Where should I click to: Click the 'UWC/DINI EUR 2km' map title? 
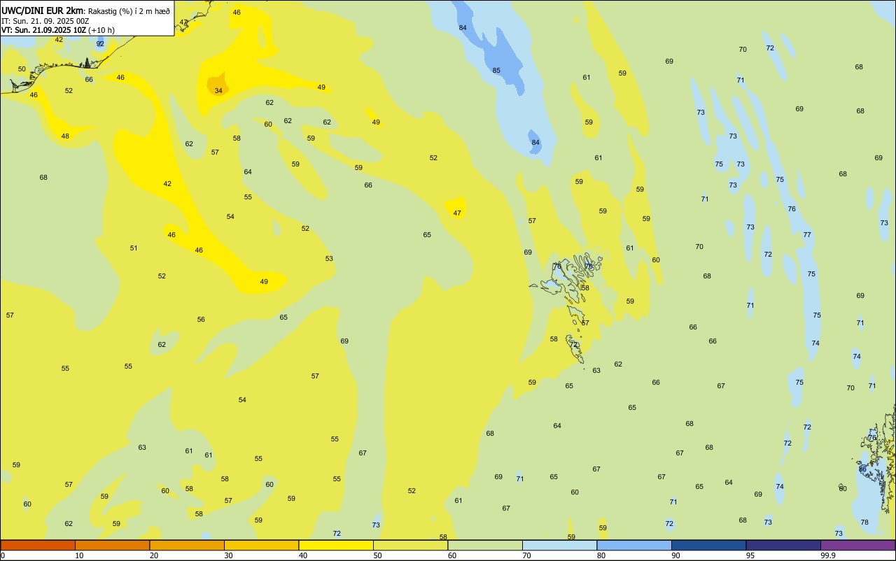click(x=42, y=10)
